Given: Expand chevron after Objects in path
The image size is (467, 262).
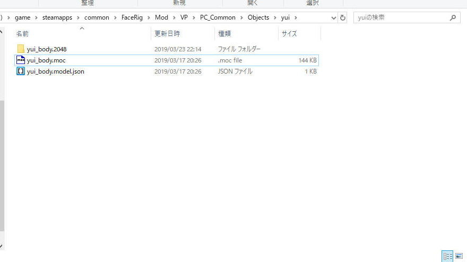Looking at the screenshot, I should point(275,17).
